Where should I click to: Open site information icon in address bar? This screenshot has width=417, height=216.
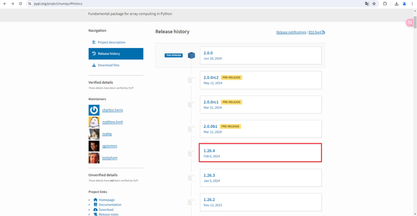30,4
